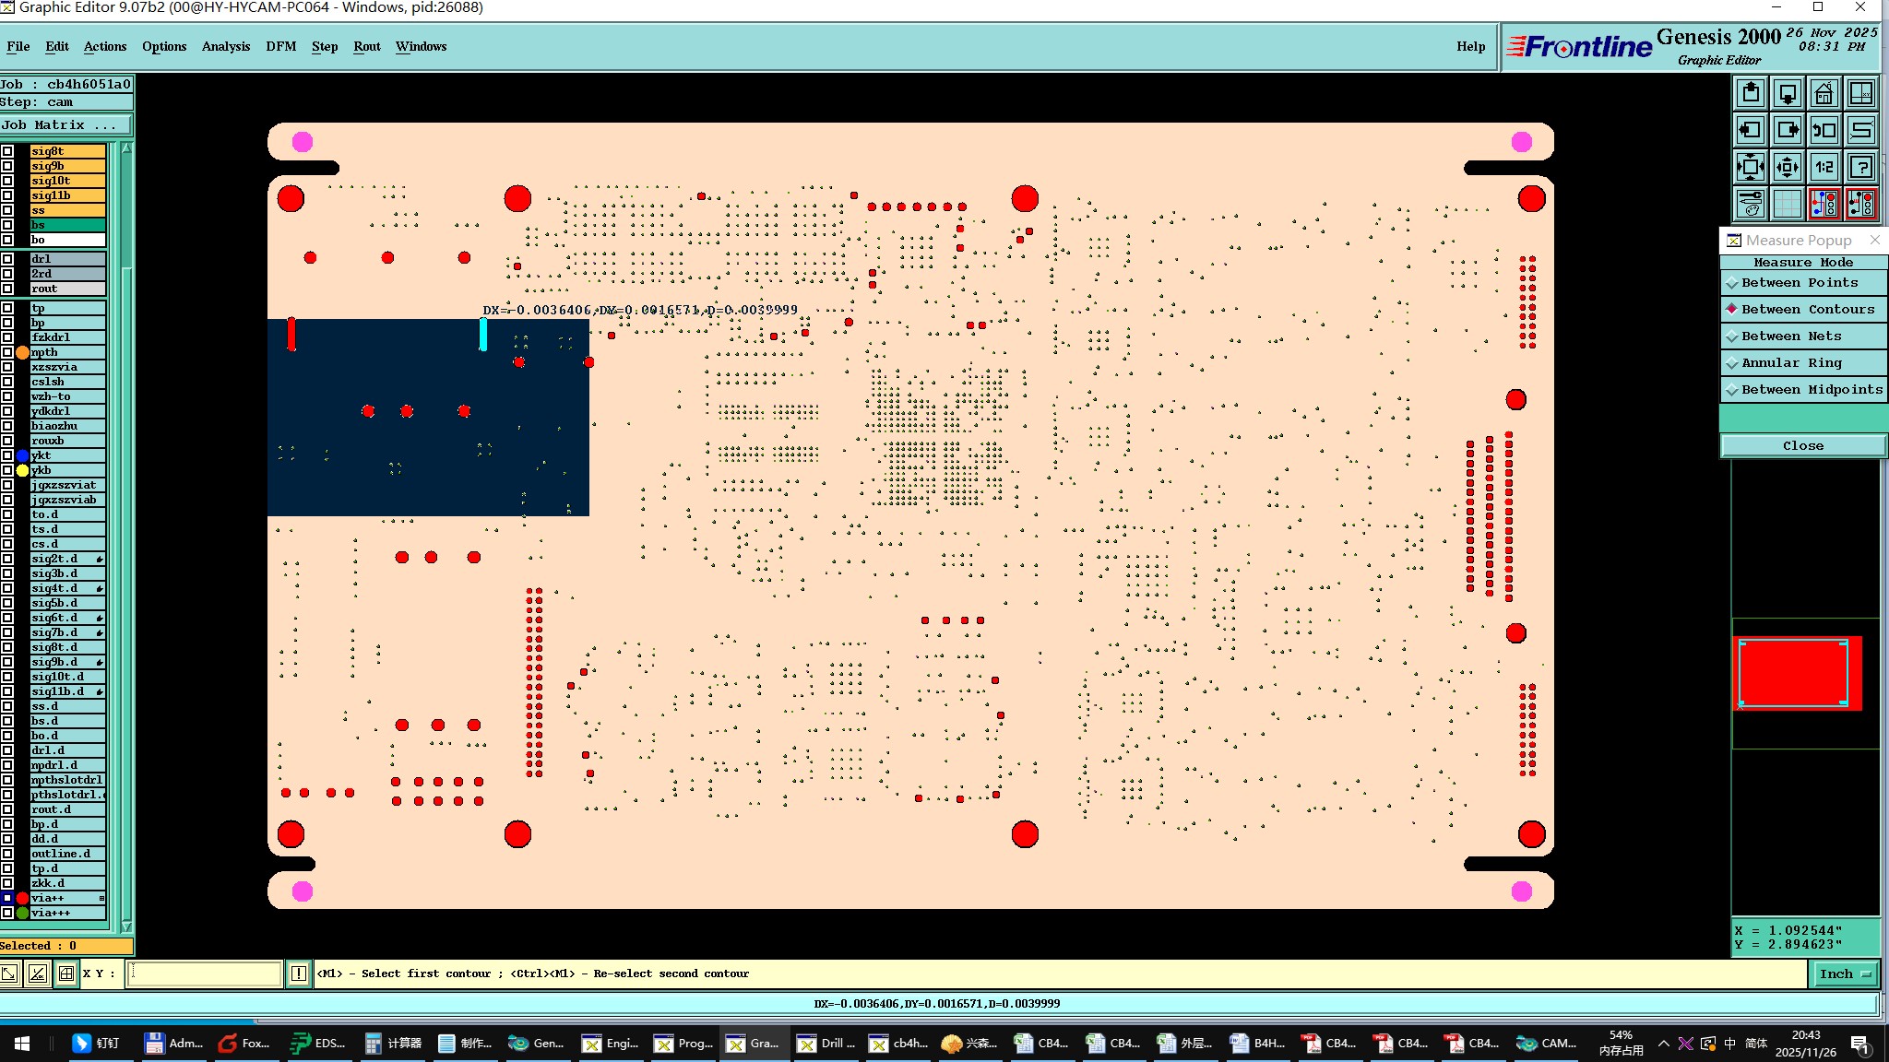Open the wrench and pencil tools icon
1889x1062 pixels.
pyautogui.click(x=1750, y=204)
